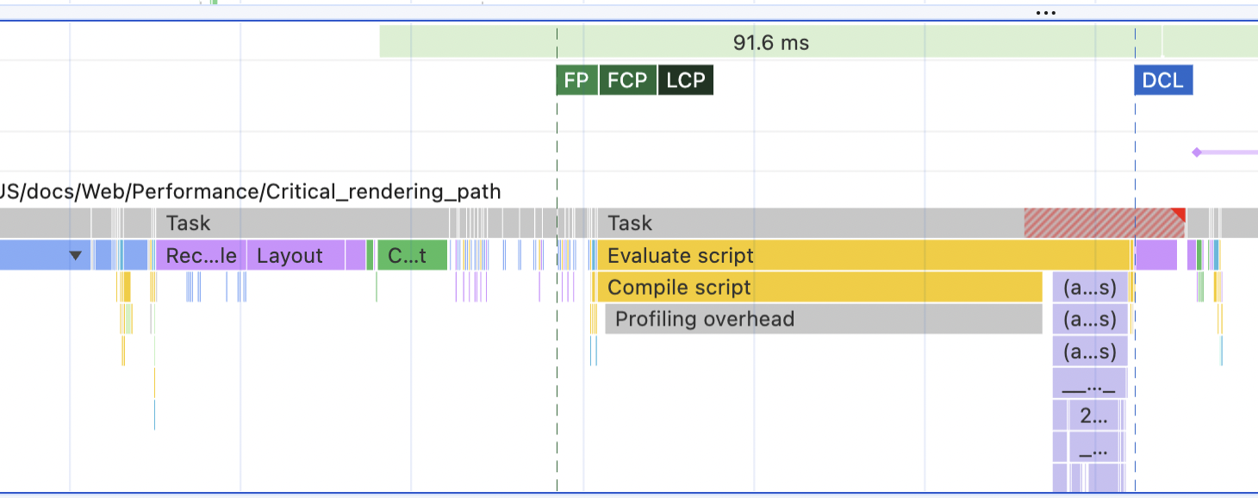Screen dimensions: 1258x498
Task: Select the Evaluate script entry
Action: coord(862,256)
